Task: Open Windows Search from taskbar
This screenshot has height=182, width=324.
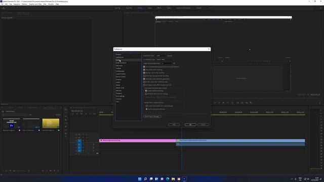Action: click(145, 179)
